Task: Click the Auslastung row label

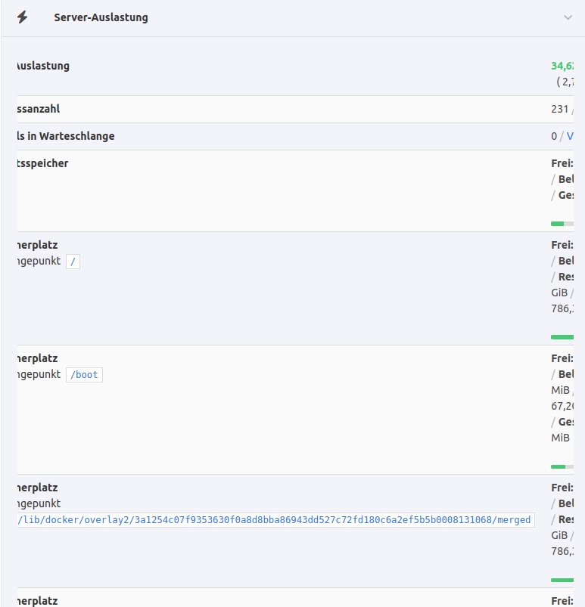Action: coord(42,66)
